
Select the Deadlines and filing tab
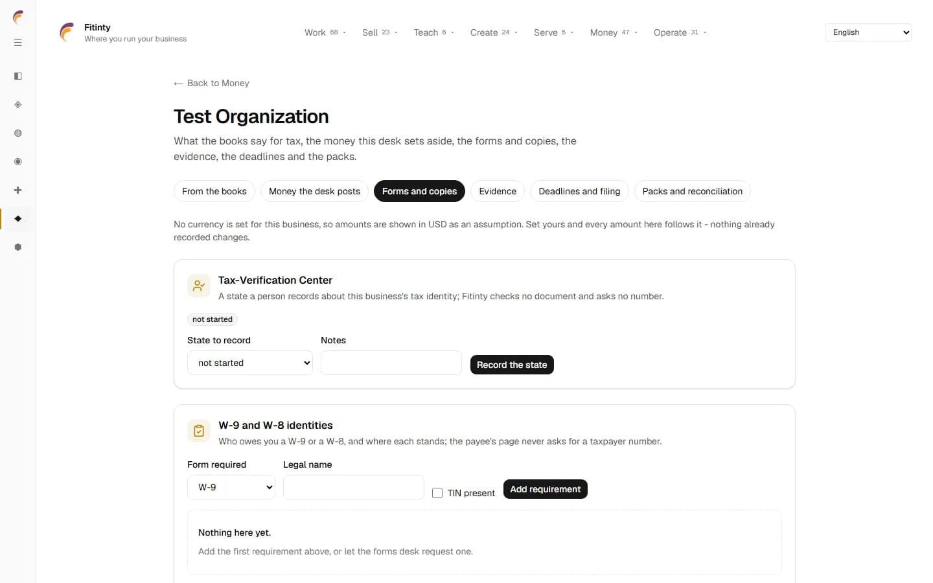(x=579, y=191)
